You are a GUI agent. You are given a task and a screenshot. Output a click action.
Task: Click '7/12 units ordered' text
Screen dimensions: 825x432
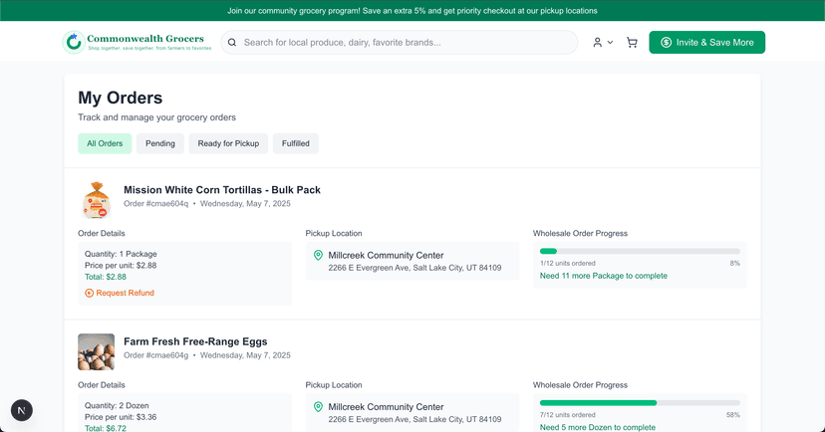click(568, 415)
